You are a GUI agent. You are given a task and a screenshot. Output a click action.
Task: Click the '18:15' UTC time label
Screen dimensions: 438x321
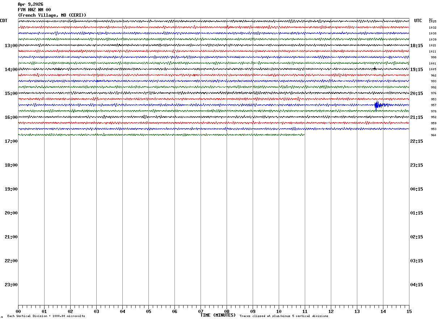click(x=417, y=46)
